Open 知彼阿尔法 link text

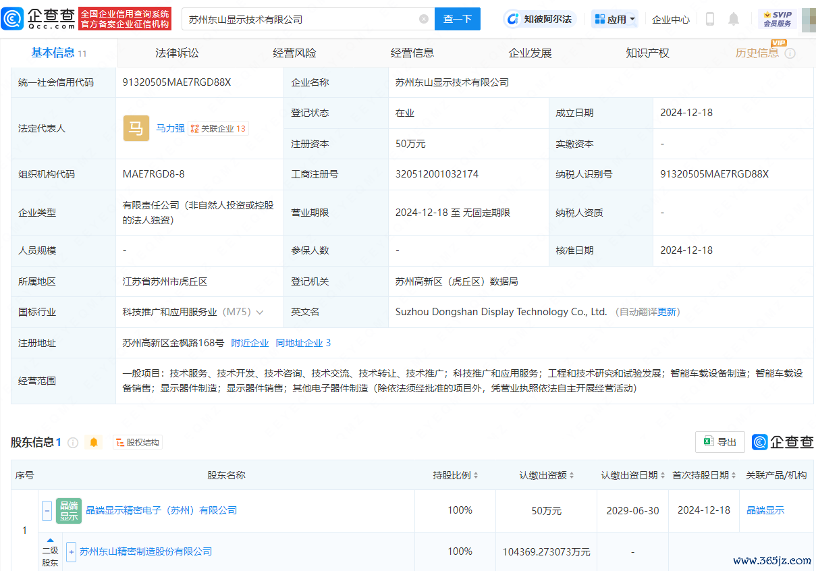coord(548,19)
